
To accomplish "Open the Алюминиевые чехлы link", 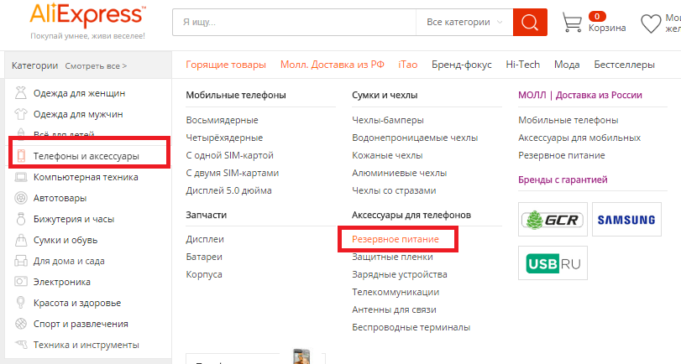I will coord(399,173).
